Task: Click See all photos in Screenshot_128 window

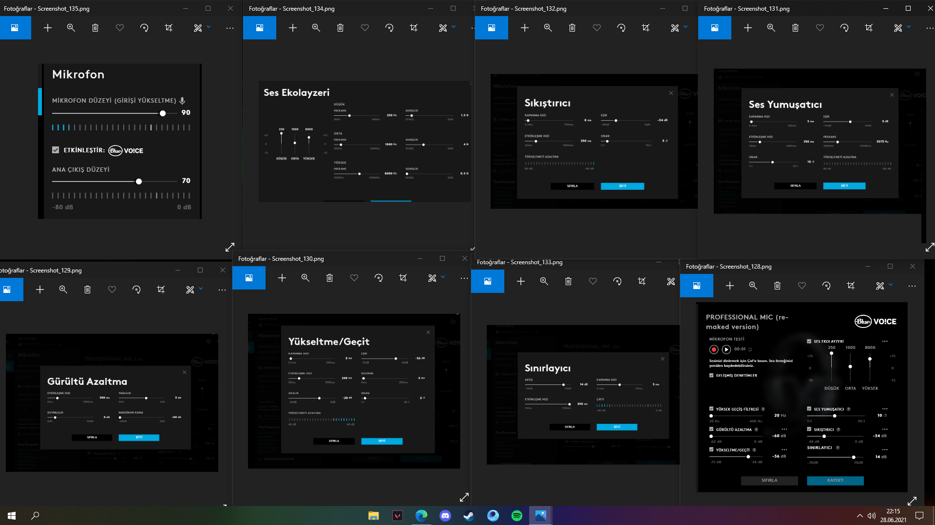Action: (x=697, y=286)
